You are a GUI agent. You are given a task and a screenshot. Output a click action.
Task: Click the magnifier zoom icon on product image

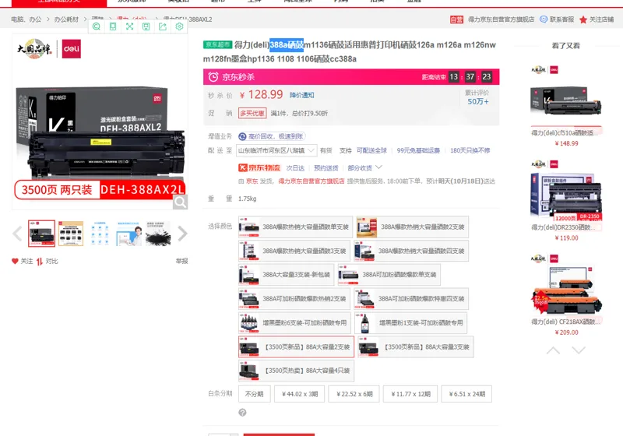click(180, 202)
